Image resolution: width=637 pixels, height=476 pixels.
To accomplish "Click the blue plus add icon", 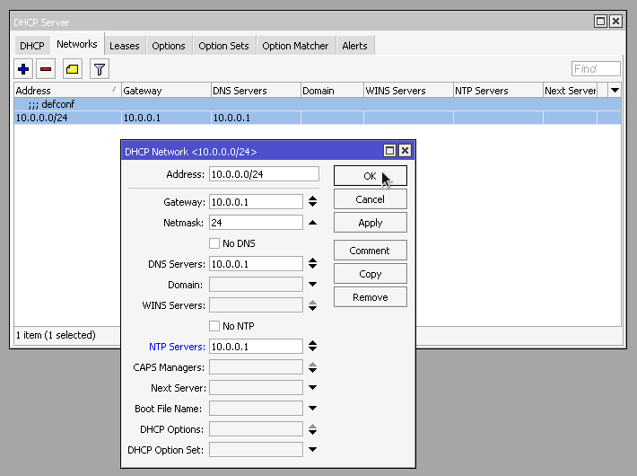I will tap(24, 68).
